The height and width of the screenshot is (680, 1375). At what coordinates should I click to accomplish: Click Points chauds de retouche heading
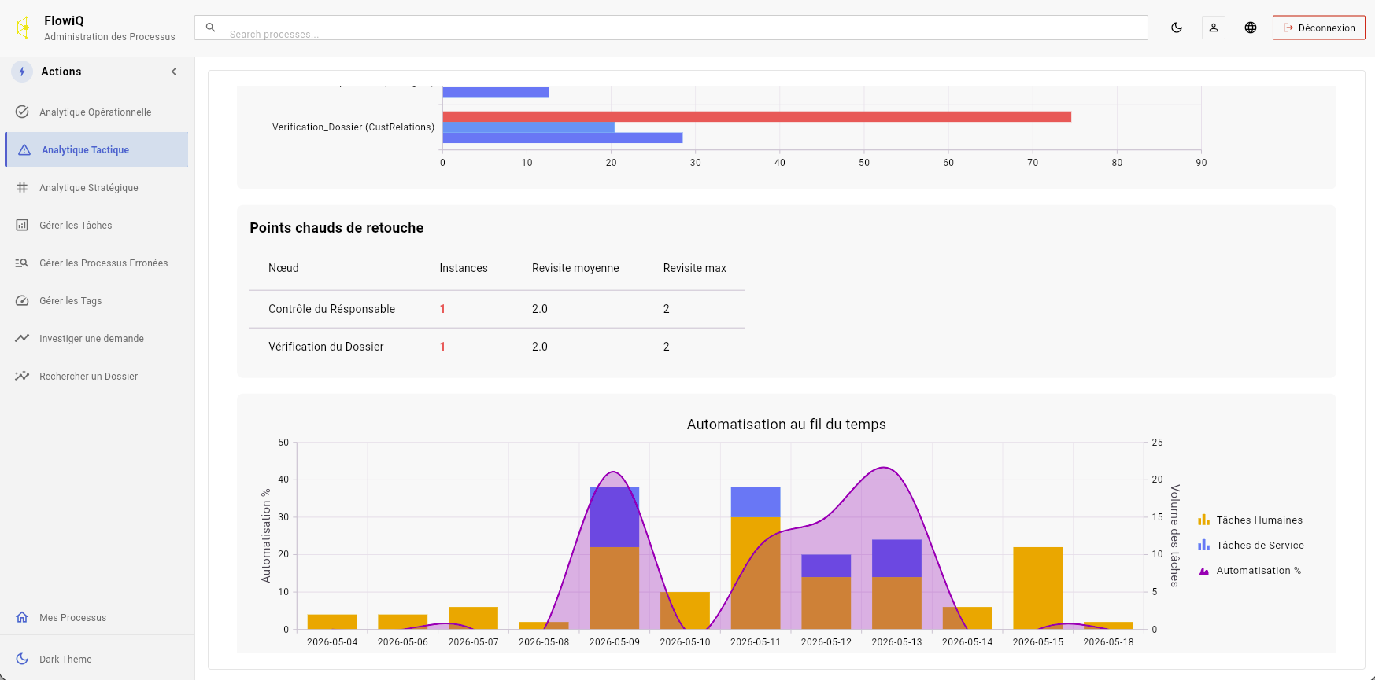pos(337,228)
